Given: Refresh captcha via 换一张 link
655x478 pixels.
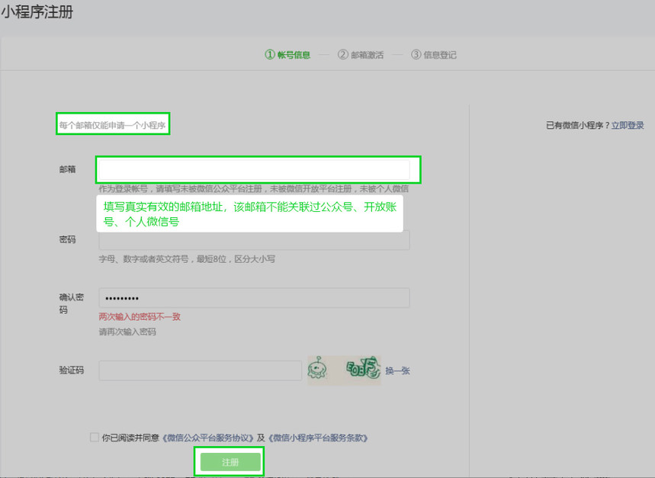Looking at the screenshot, I should 397,371.
